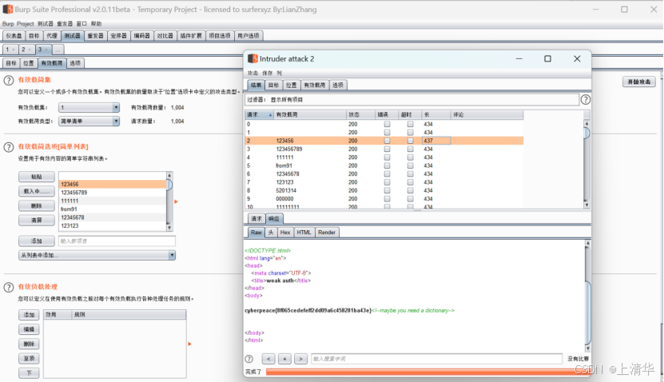664x382 pixels.
Task: Click the results table scrollbar thumb
Action: point(586,133)
